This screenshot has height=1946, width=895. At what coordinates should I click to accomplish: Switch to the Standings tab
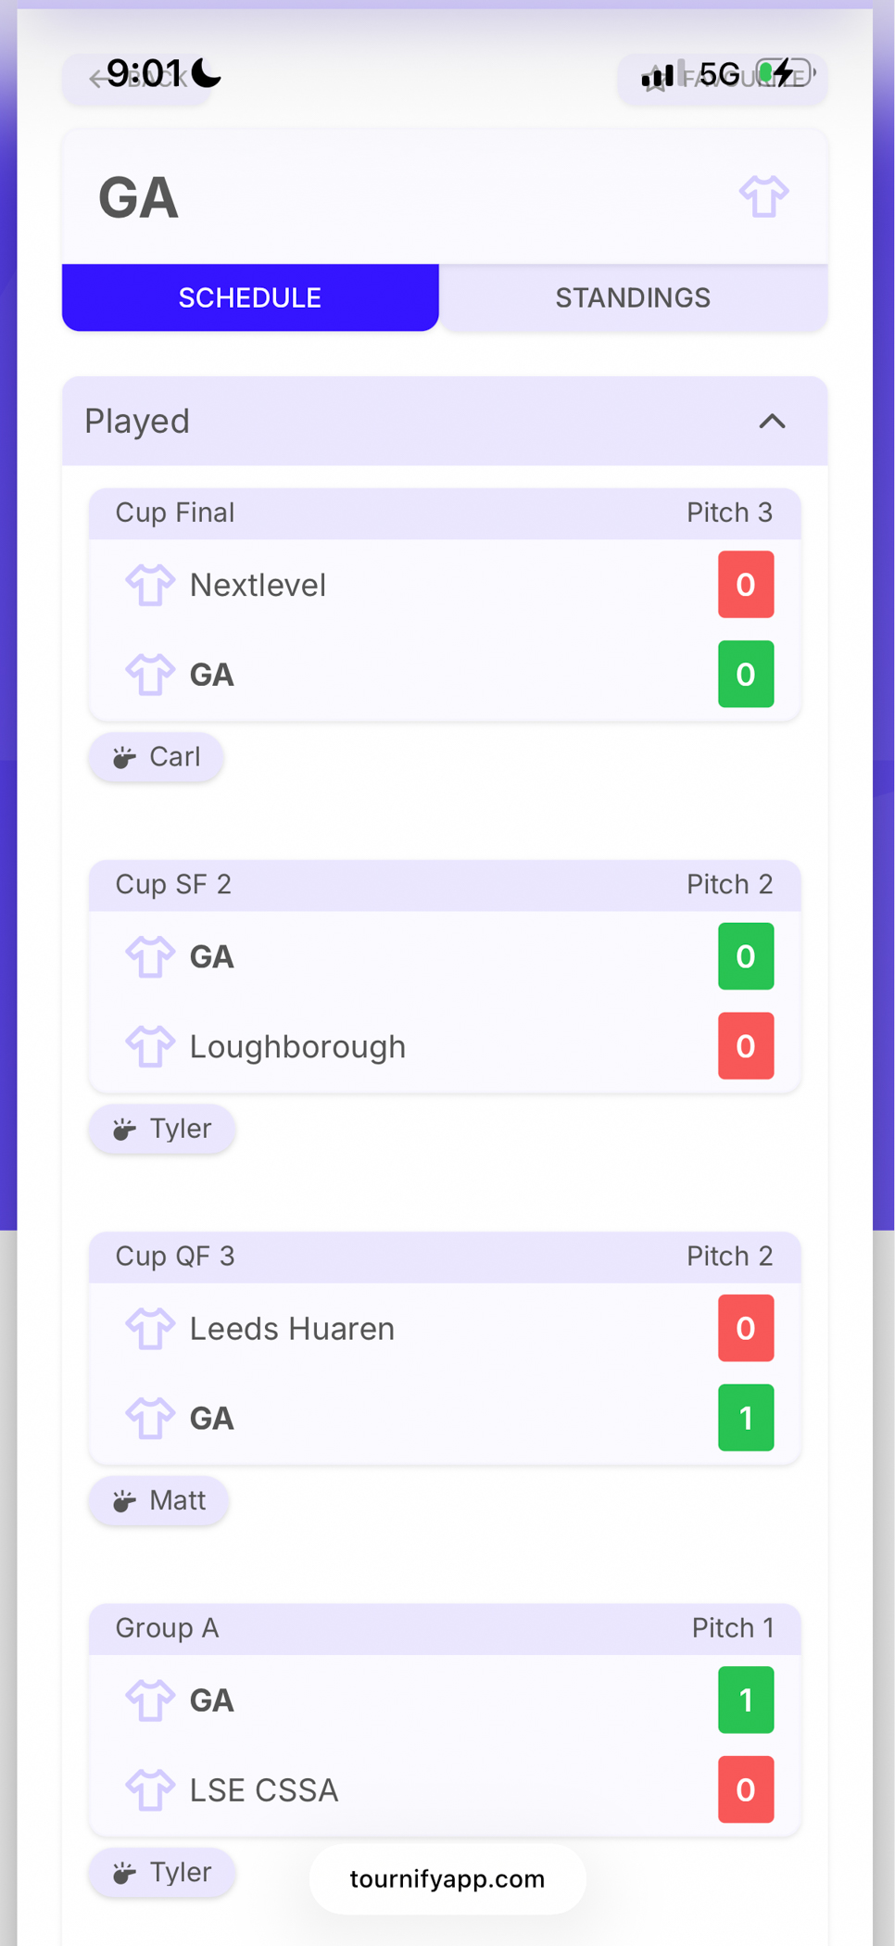pos(633,297)
